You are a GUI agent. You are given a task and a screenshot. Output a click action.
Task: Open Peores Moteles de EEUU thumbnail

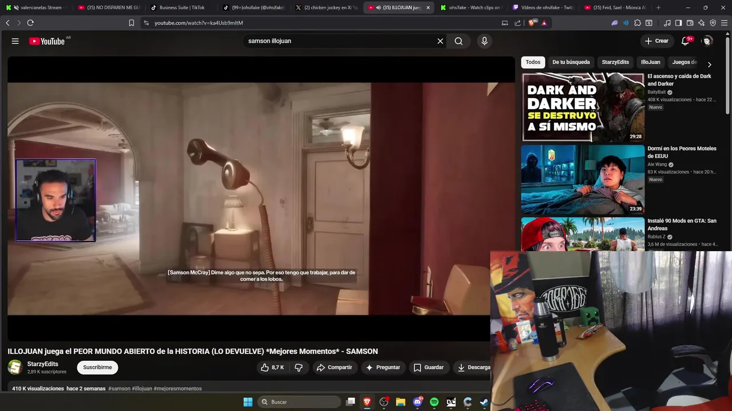pyautogui.click(x=583, y=179)
